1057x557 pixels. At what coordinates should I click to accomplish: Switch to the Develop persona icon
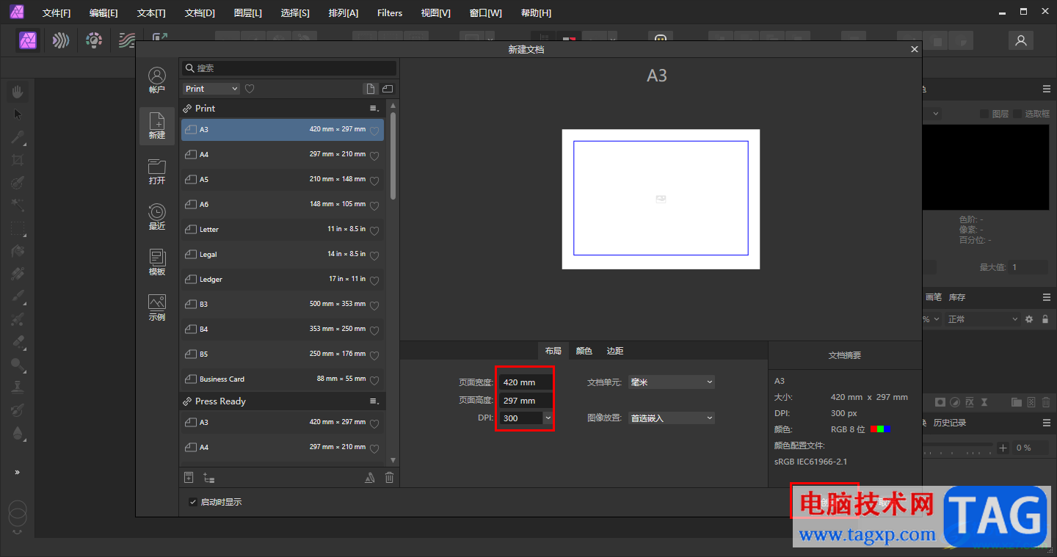(x=94, y=40)
